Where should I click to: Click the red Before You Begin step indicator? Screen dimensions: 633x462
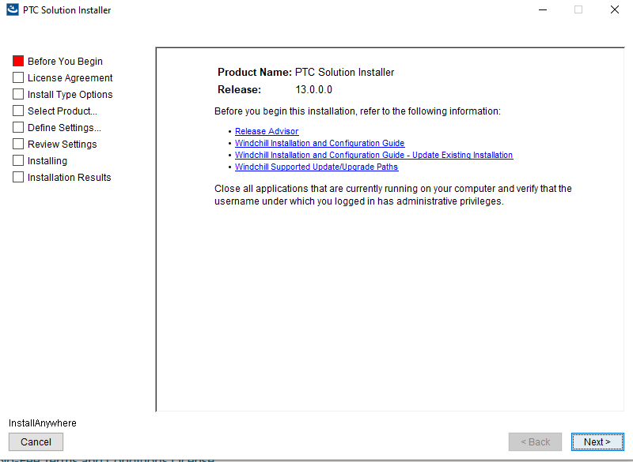(x=17, y=60)
